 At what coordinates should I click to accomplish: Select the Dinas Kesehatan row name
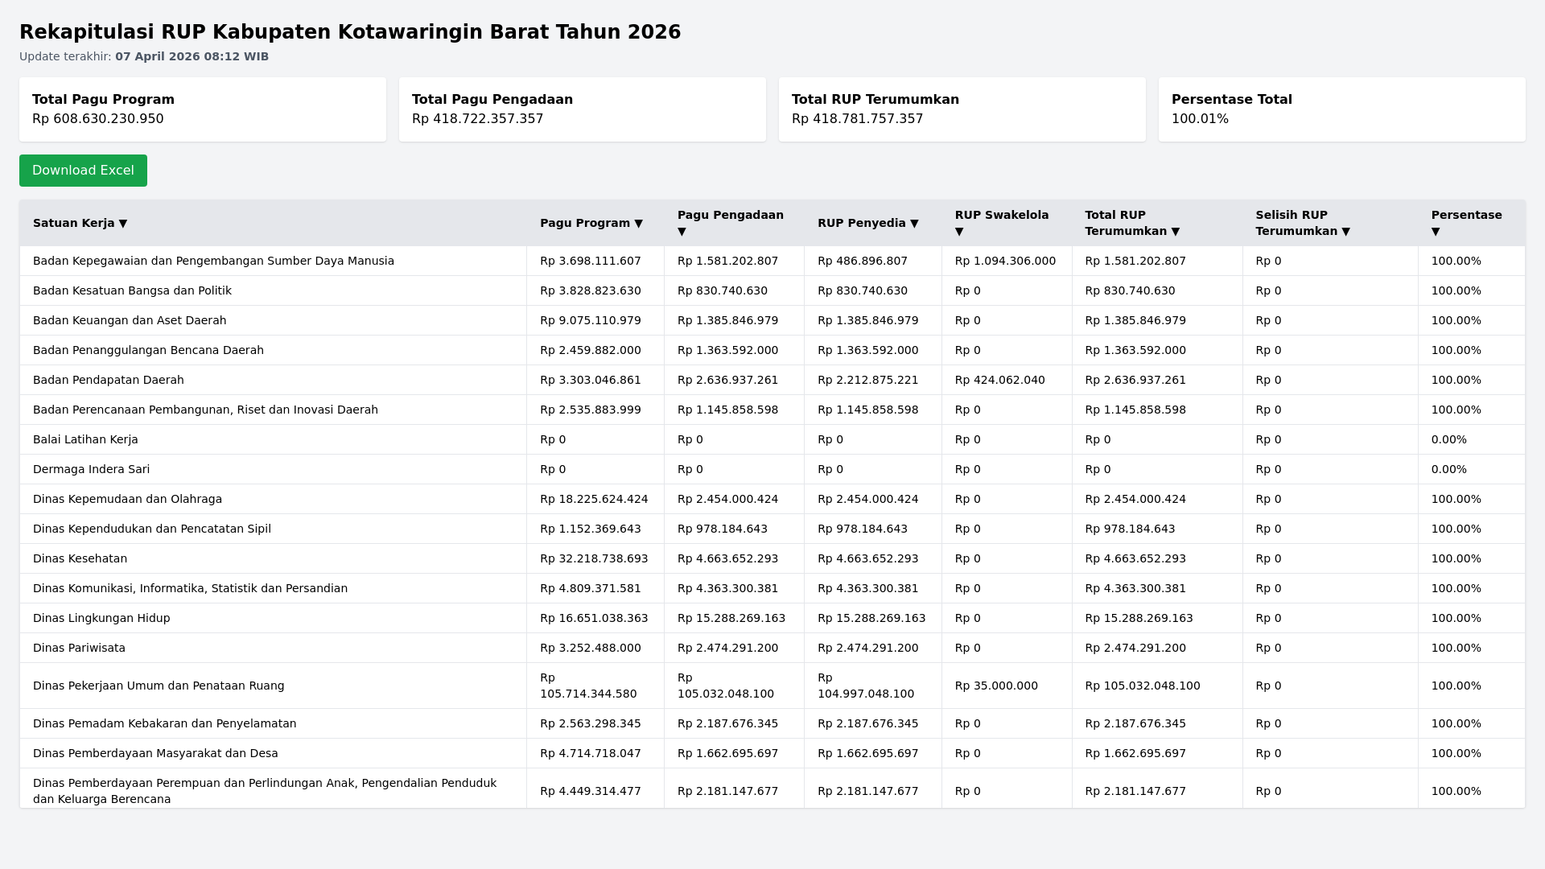tap(80, 558)
